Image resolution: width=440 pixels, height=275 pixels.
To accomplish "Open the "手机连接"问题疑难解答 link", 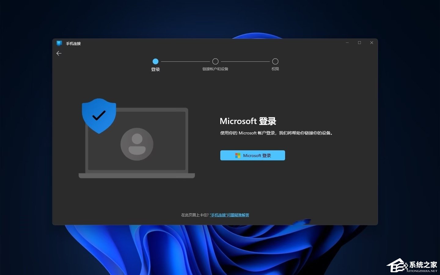I will click(229, 215).
